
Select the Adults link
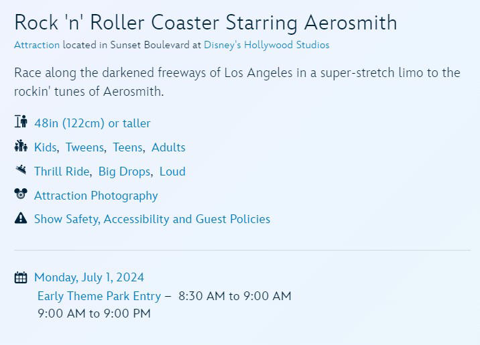pos(168,147)
